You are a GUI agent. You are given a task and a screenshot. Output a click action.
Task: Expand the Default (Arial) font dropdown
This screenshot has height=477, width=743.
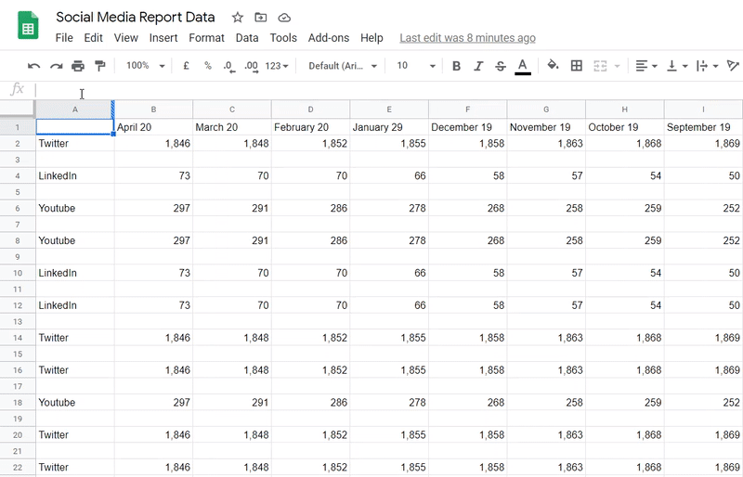pyautogui.click(x=343, y=66)
